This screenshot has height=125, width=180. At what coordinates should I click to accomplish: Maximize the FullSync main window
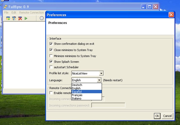[150, 7]
